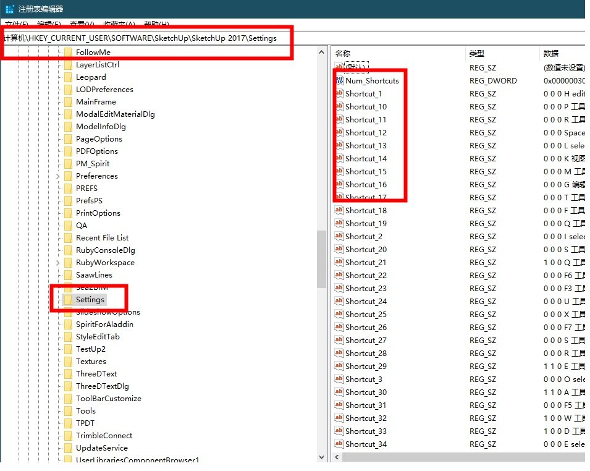The image size is (590, 471).
Task: Select the Shortcut_23 value name
Action: point(366,289)
